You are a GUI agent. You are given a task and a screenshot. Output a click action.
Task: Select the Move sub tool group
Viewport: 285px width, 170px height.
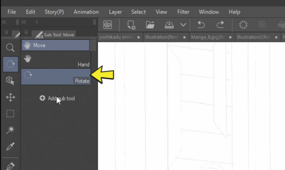point(56,45)
